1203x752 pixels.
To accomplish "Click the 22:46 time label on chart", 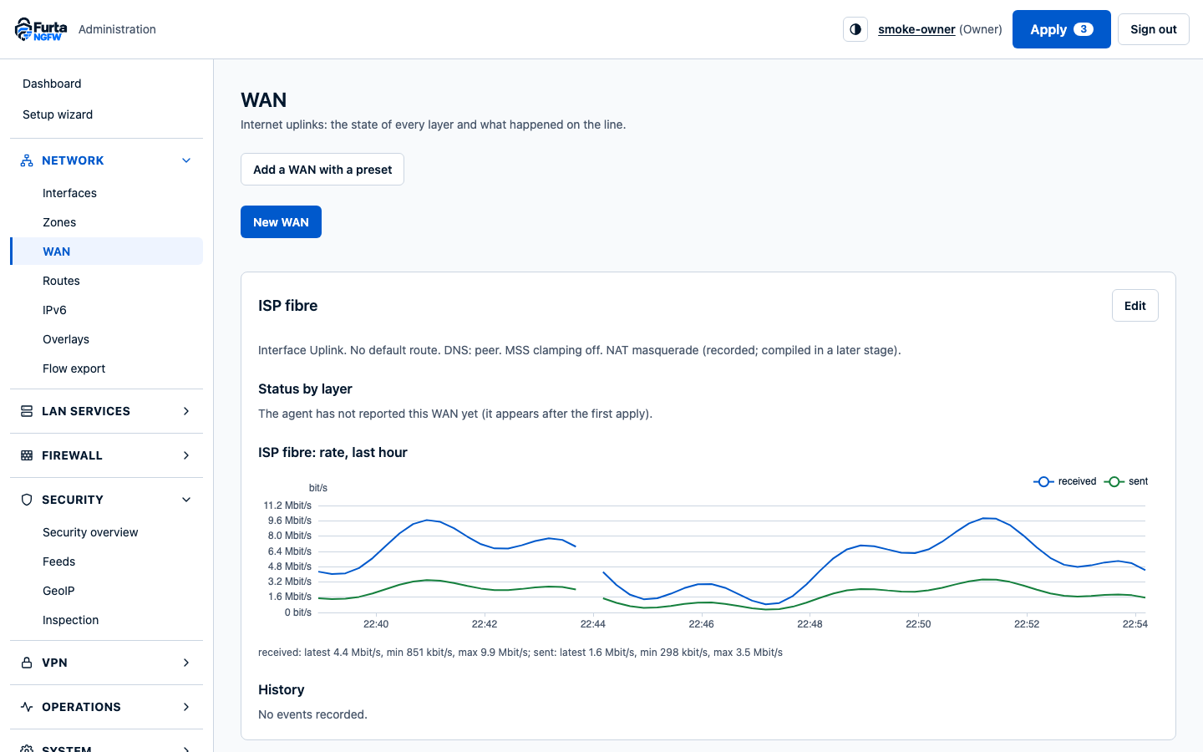I will (701, 624).
